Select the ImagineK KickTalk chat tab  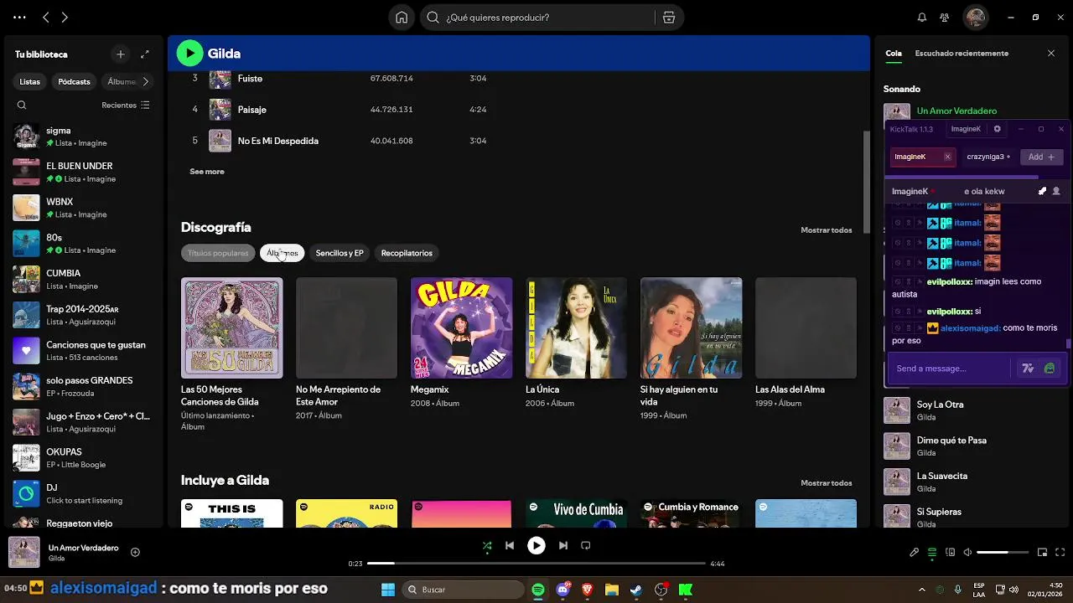tap(922, 157)
